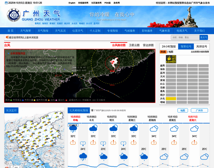Open the 专项预报 menu
The height and width of the screenshot is (168, 214).
click(112, 31)
